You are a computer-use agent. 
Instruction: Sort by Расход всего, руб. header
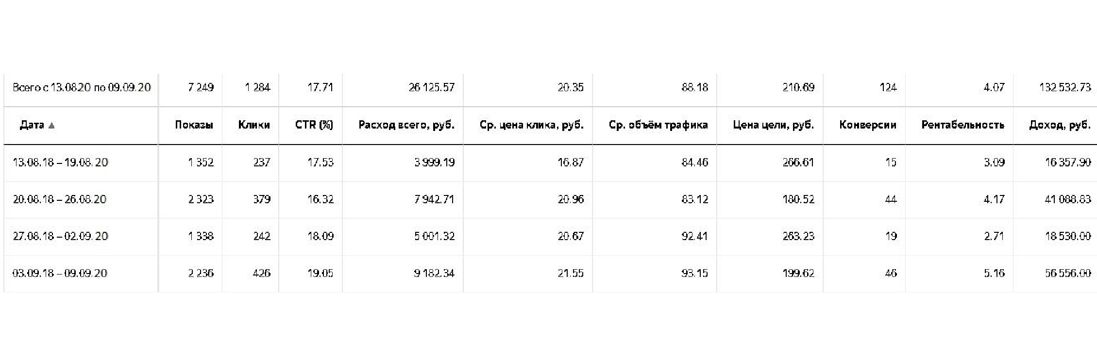(406, 125)
